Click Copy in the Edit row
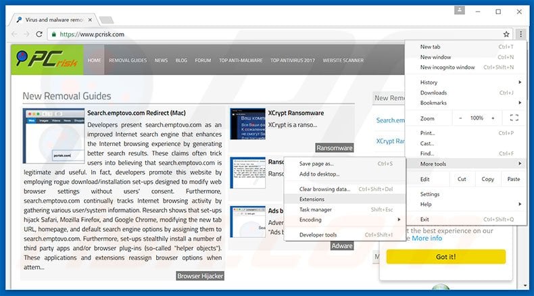The image size is (534, 296). coord(487,179)
